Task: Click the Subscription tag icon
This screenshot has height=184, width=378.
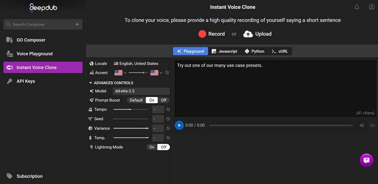Action: coord(10,176)
